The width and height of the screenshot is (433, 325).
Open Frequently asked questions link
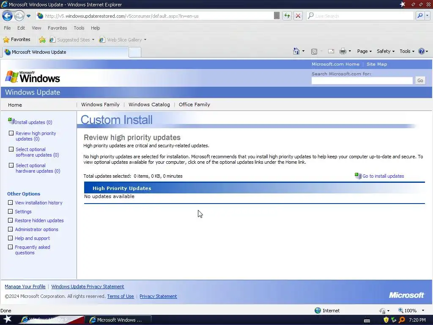[32, 250]
